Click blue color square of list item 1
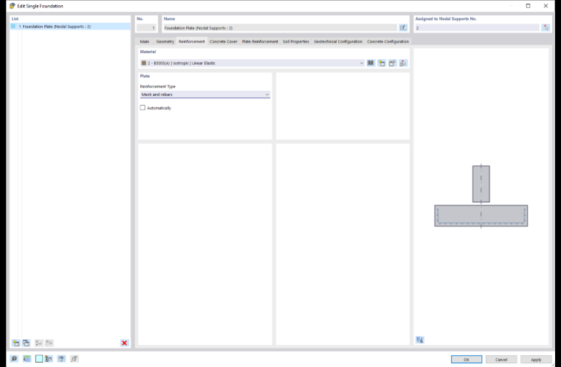 13,27
